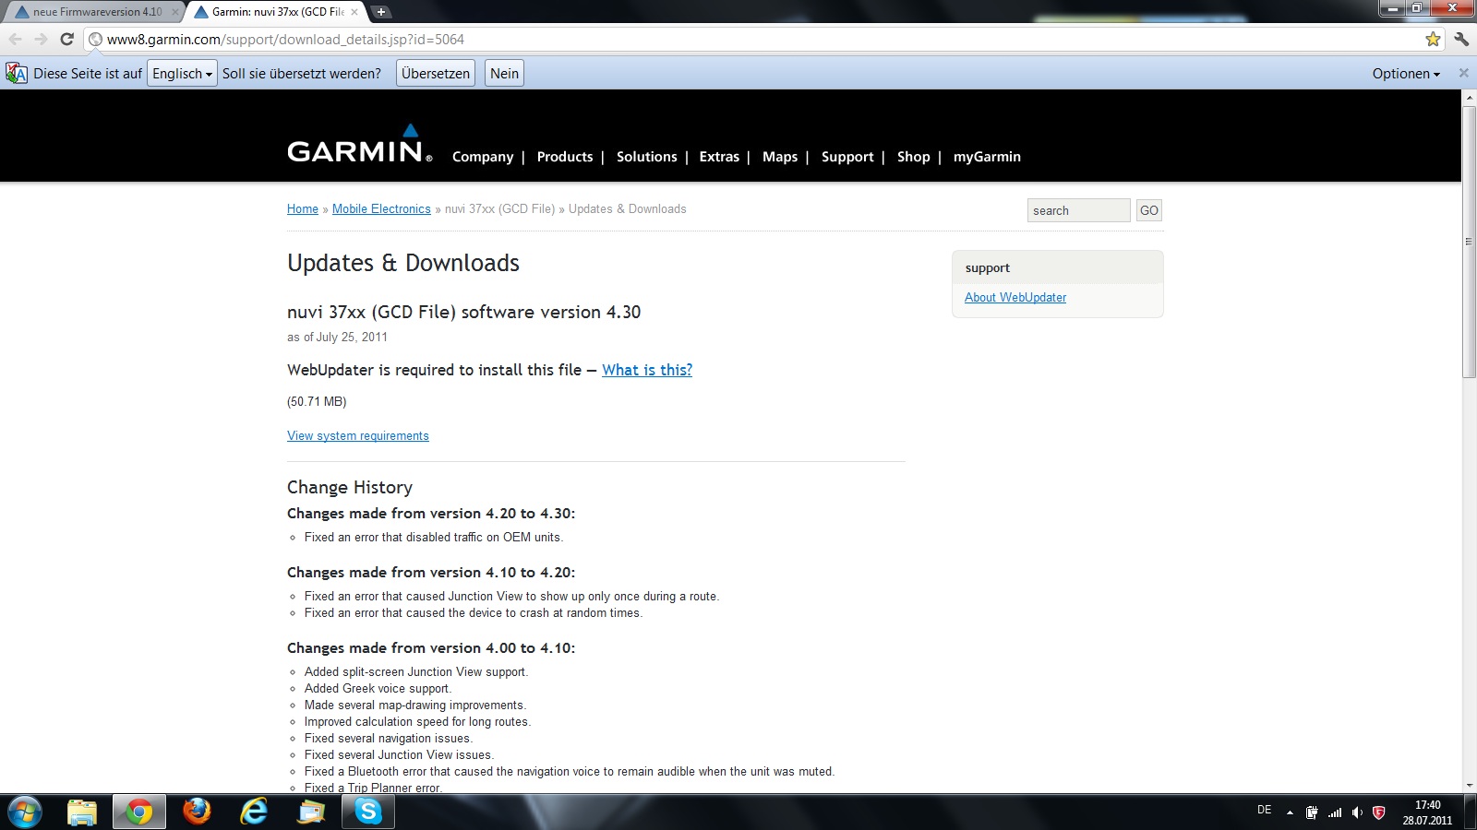Click the Nein button
Viewport: 1477px width, 830px height.
click(504, 74)
